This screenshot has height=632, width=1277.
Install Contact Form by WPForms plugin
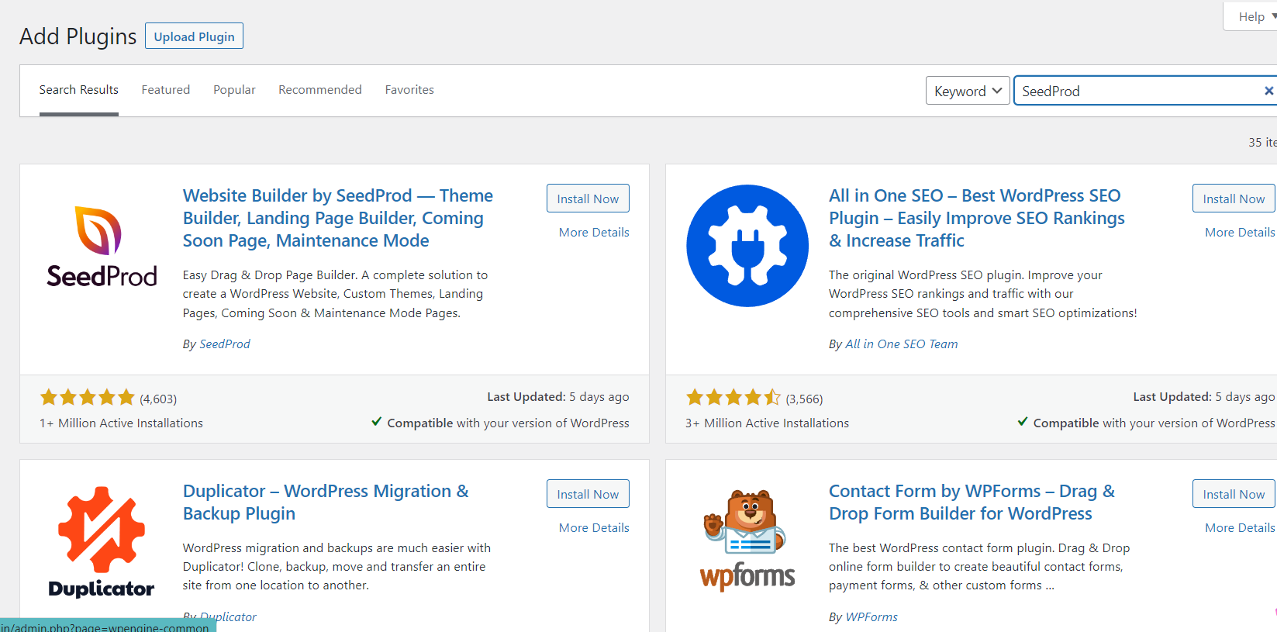(1234, 494)
